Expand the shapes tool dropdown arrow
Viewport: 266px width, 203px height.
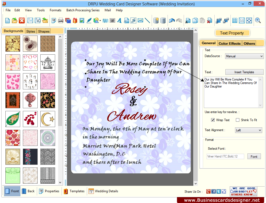[x=100, y=21]
